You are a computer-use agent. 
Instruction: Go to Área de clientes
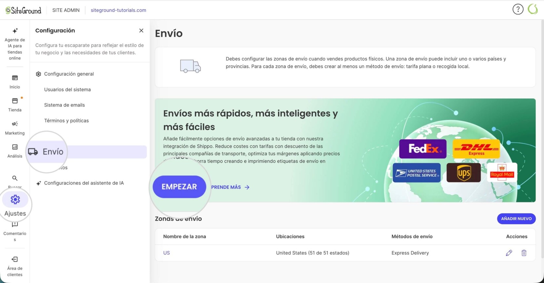pos(15,267)
